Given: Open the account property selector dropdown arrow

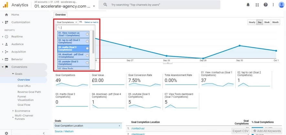Looking at the screenshot, I should click(94, 6).
